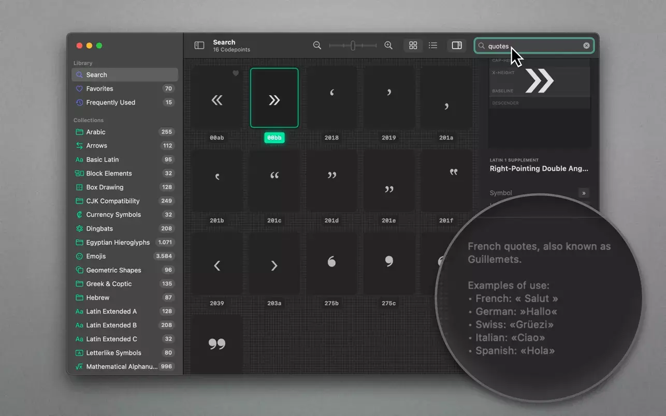Click the glyph size slider

click(x=353, y=45)
